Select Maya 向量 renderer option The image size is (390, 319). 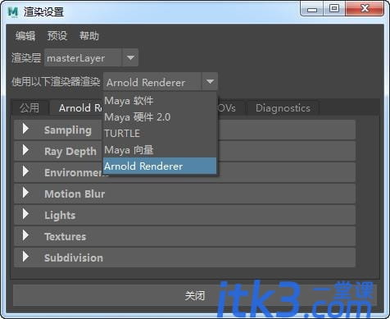click(x=160, y=150)
